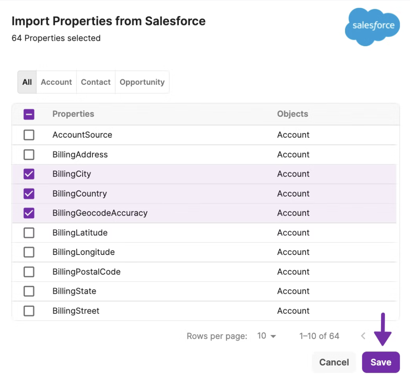The image size is (410, 379).
Task: Go to previous page arrow
Action: (363, 336)
